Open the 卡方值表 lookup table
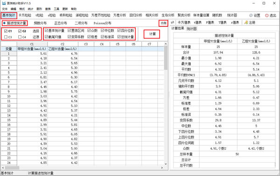The height and width of the screenshot is (176, 280). click(x=184, y=22)
